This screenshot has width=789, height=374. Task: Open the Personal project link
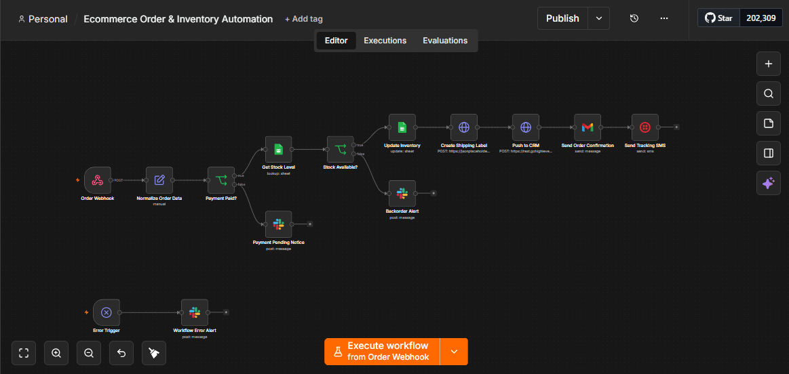(43, 19)
